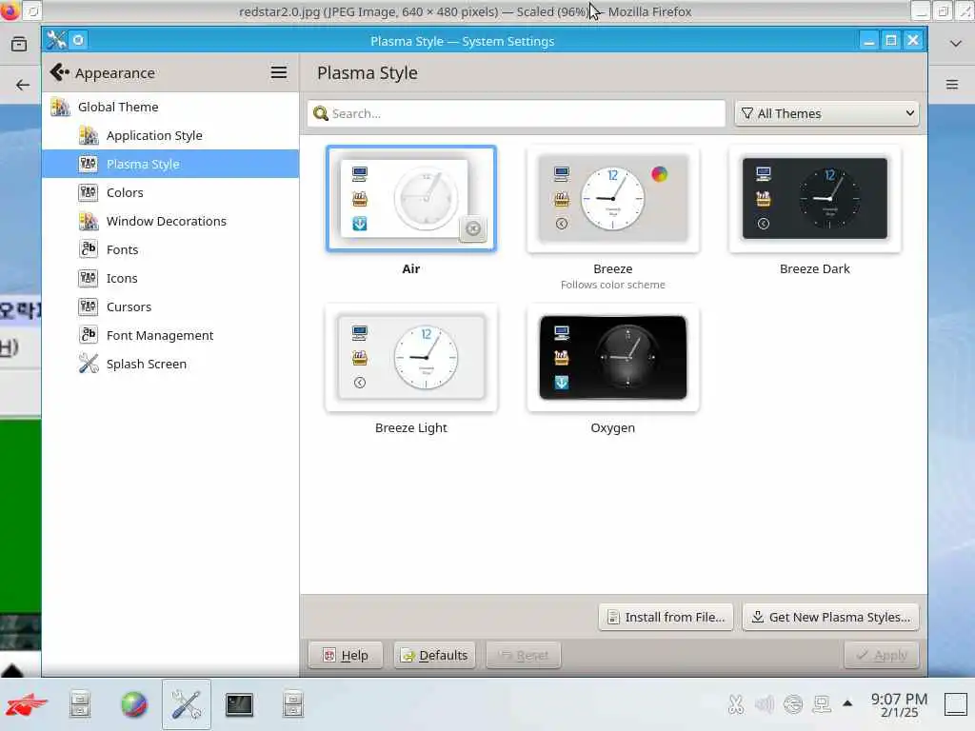Click the Show Desktop button in the panel
Viewport: 975px width, 731px height.
956,704
